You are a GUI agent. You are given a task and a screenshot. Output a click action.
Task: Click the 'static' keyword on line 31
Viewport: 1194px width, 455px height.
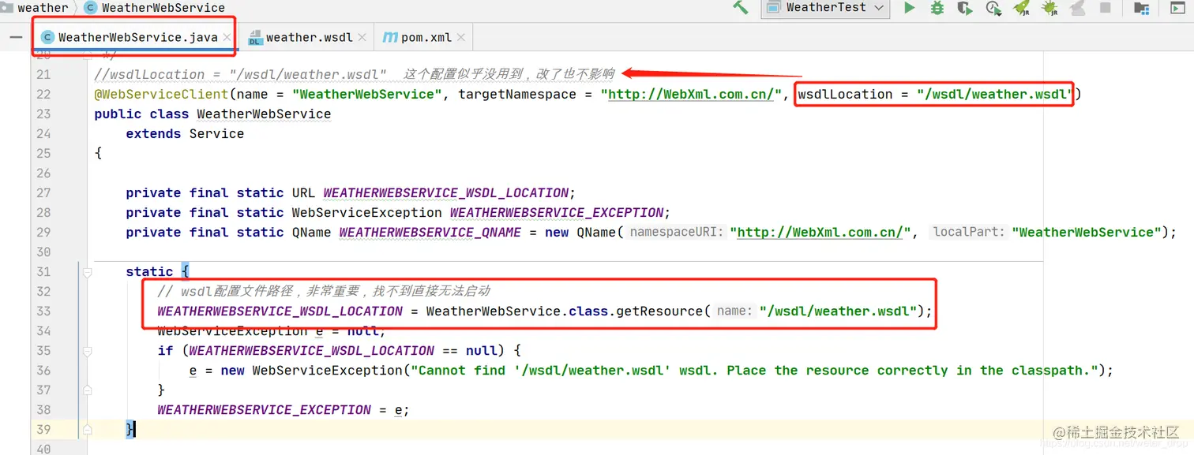coord(149,271)
